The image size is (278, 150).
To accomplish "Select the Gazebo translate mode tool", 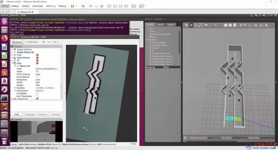I will click(x=191, y=25).
